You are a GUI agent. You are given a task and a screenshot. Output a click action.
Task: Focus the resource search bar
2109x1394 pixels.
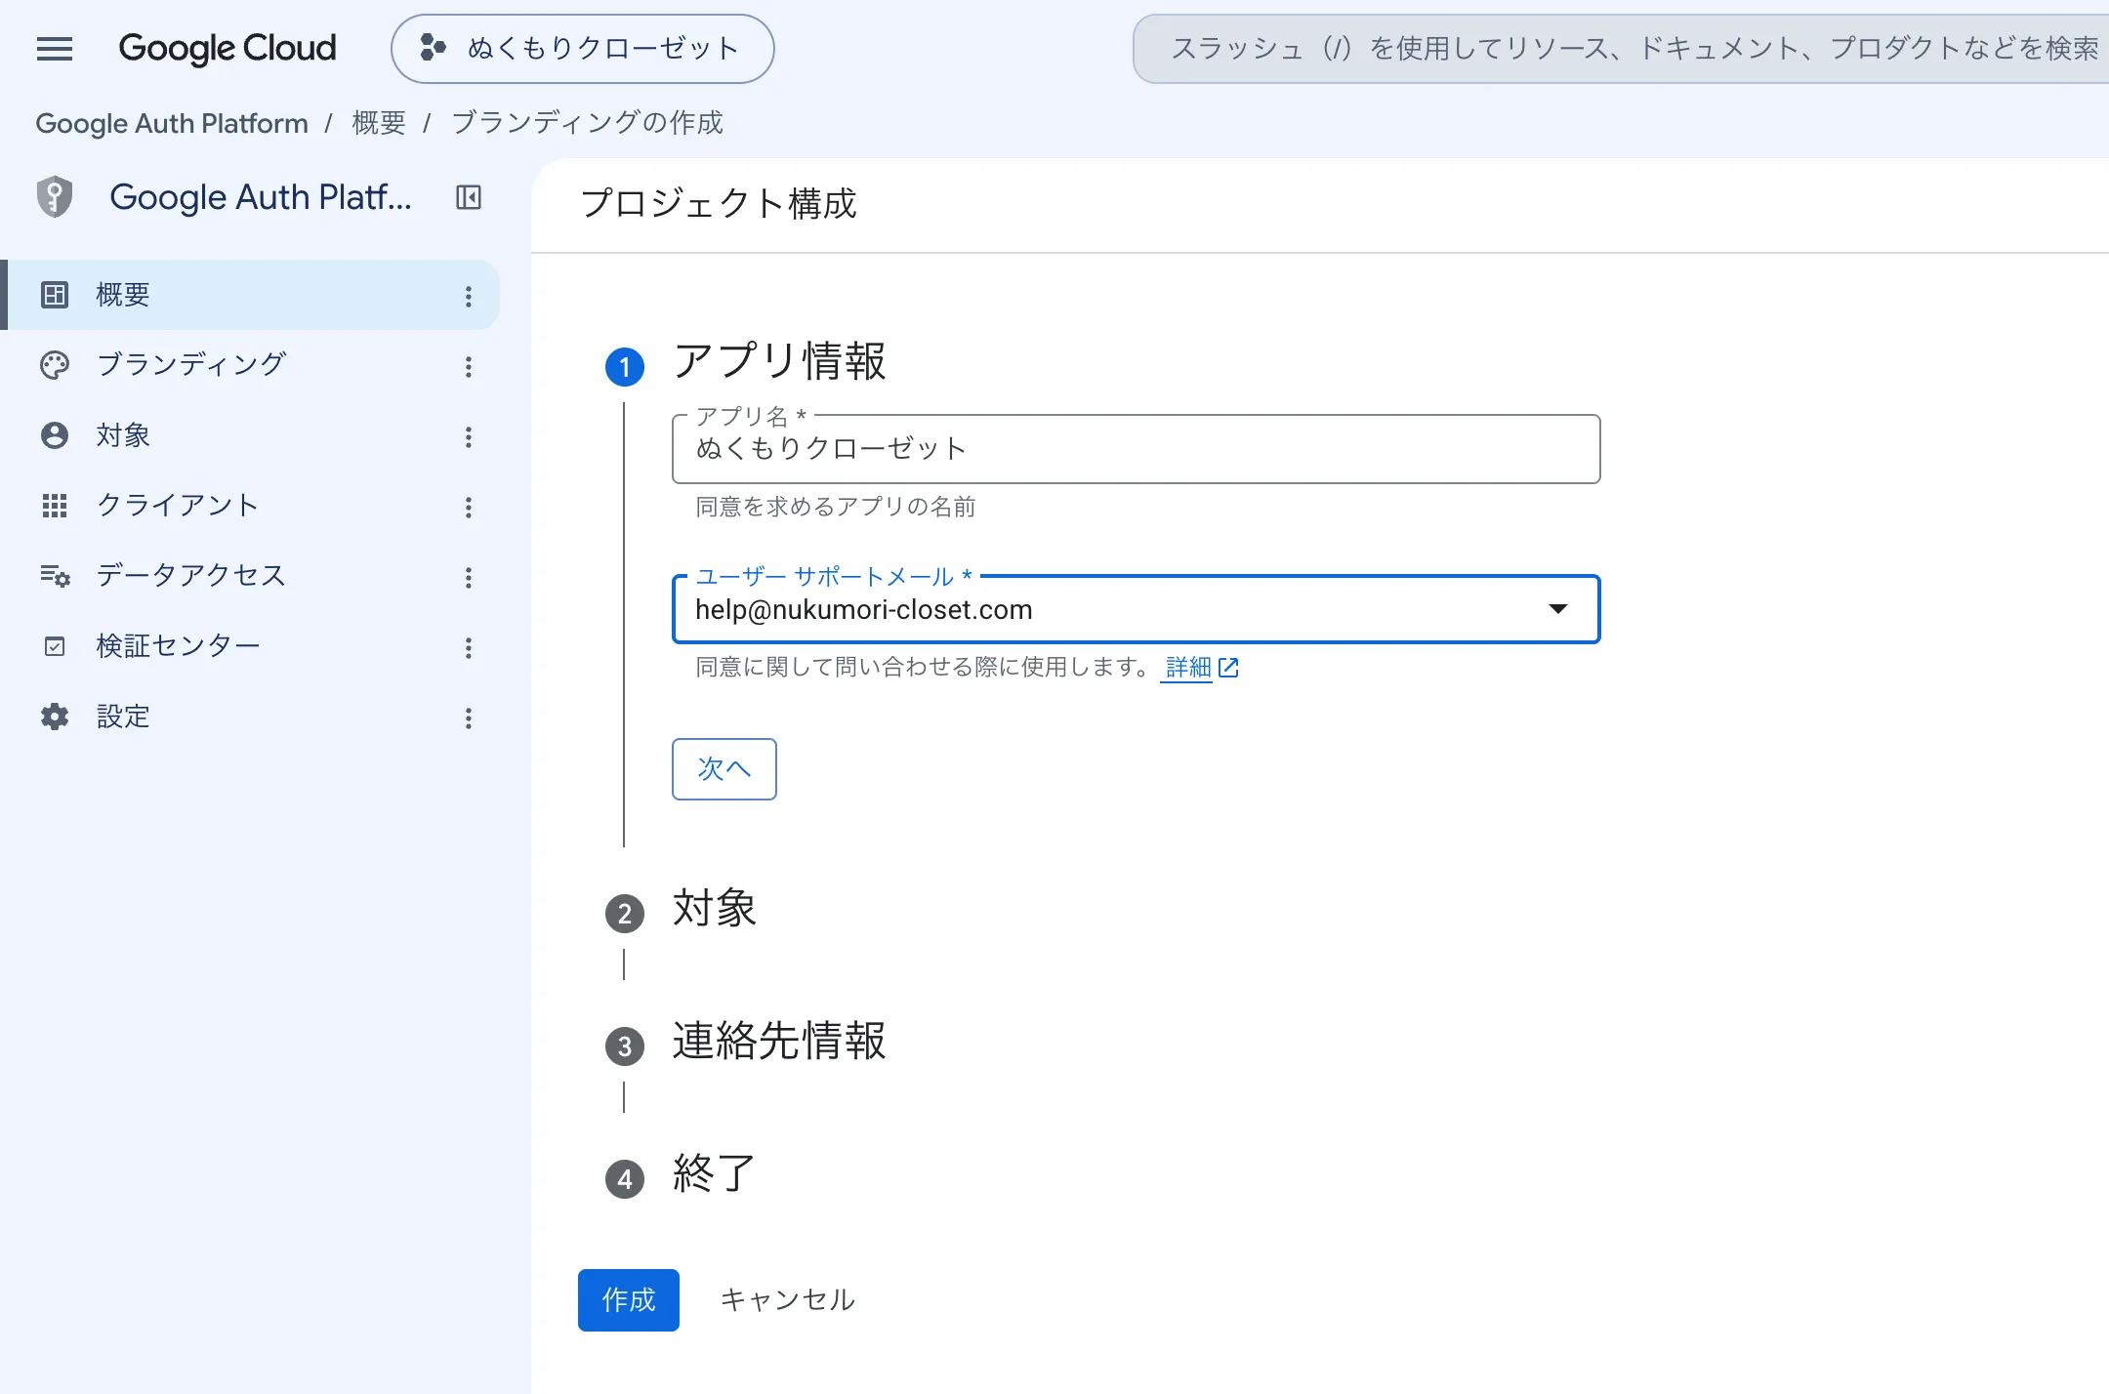tap(1621, 49)
